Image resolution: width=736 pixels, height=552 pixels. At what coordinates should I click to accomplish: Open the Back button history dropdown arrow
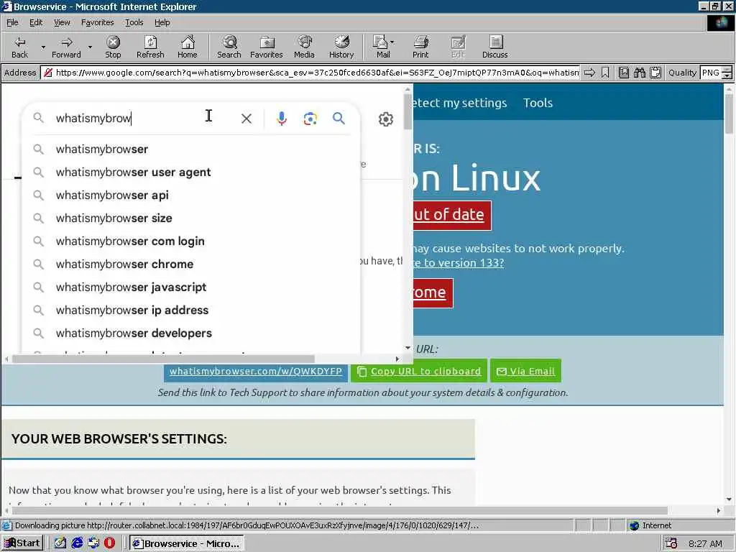pos(43,47)
